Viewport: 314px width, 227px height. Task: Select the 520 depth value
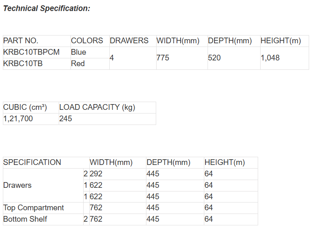point(214,58)
